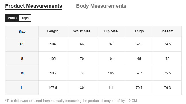
Task: Click the M inseam value 75.5
Action: click(167, 73)
